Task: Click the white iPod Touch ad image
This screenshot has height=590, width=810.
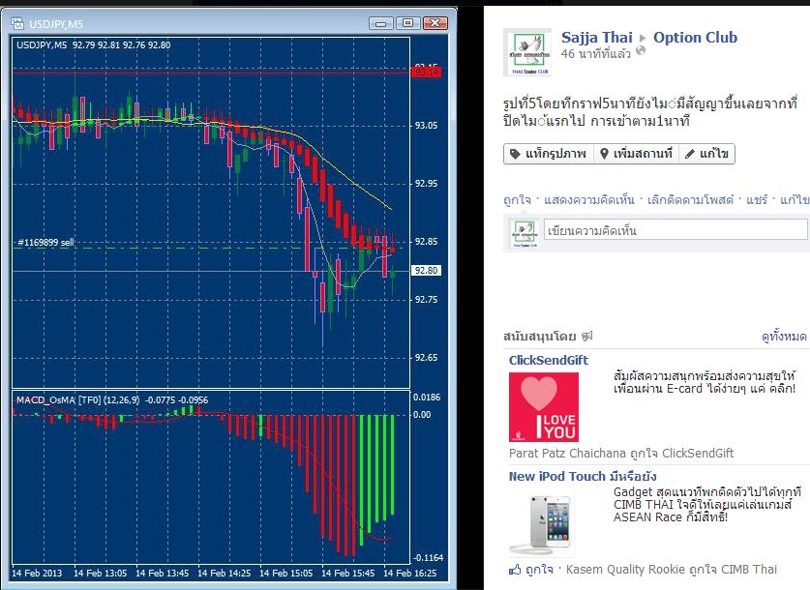Action: [541, 521]
